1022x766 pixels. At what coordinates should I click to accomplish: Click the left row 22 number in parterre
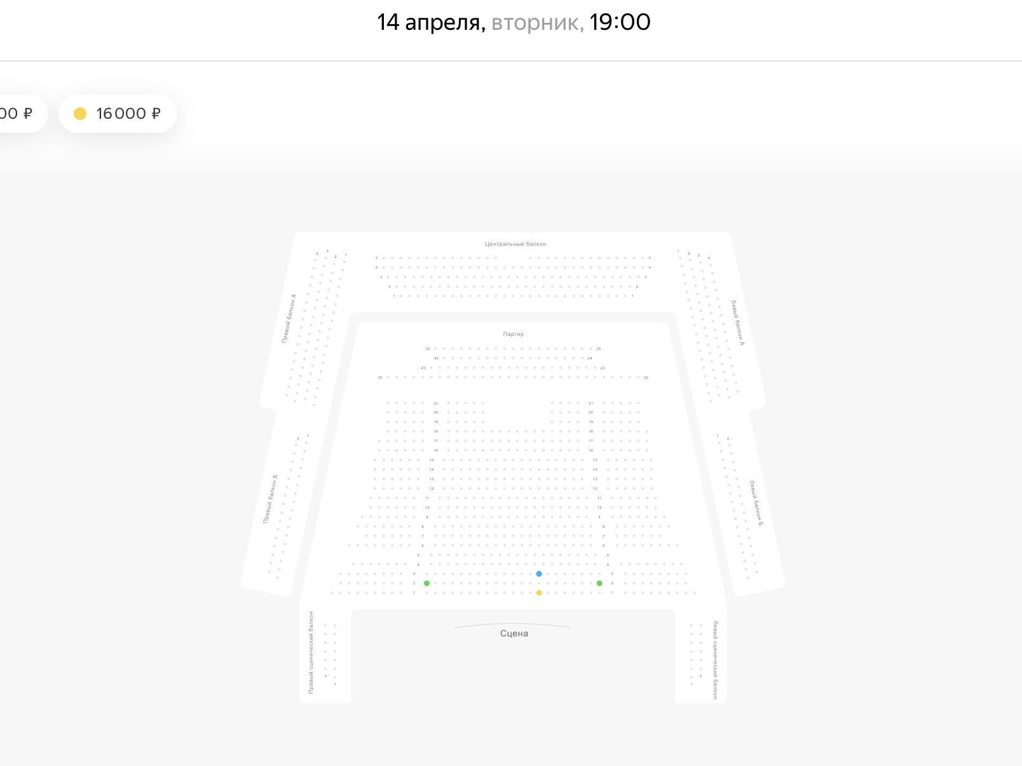click(380, 377)
